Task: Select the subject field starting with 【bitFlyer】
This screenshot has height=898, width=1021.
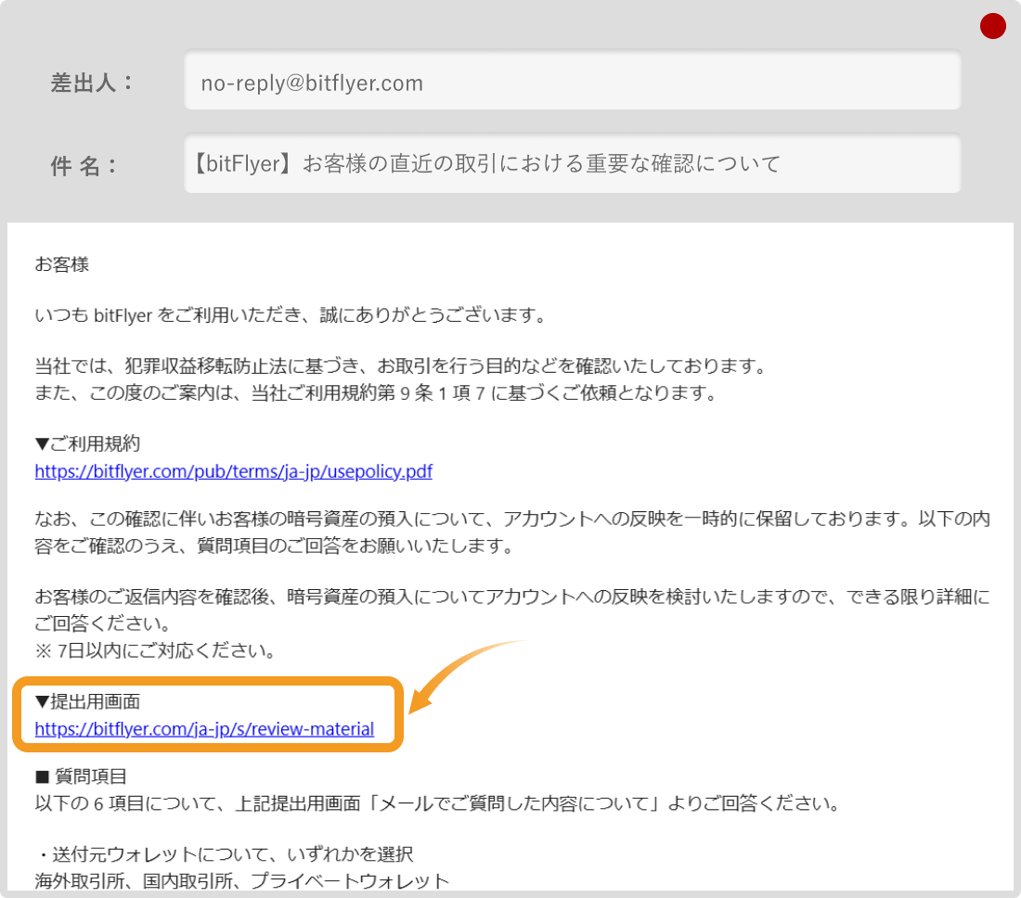Action: click(x=572, y=164)
